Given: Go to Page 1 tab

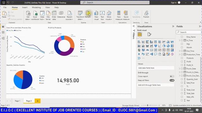Looking at the screenshot, I should point(18,101).
